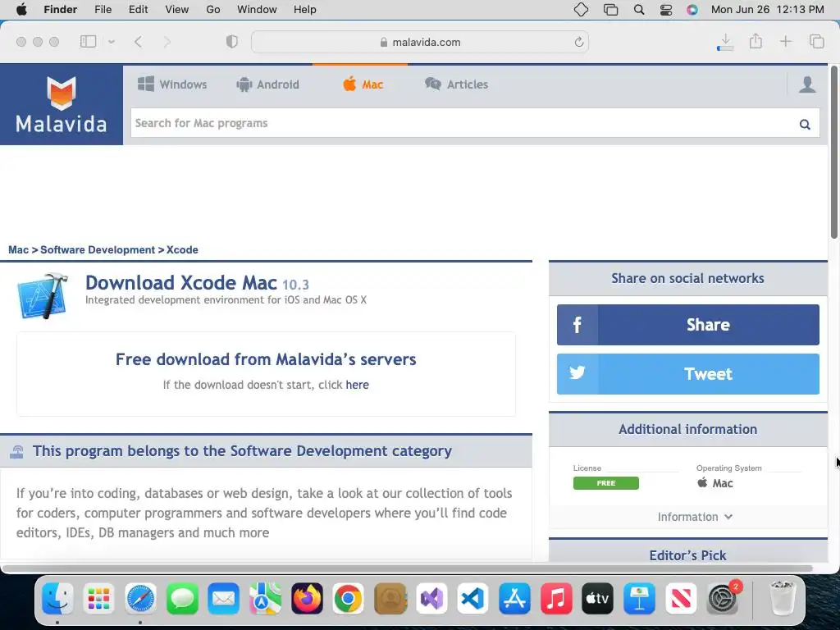Open privacy report shield icon
This screenshot has width=840, height=630.
pos(231,41)
